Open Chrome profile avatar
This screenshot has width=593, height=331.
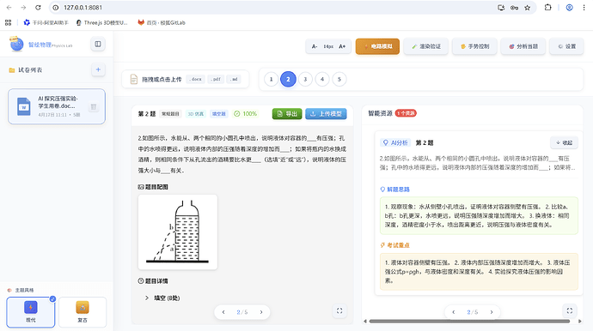[569, 8]
